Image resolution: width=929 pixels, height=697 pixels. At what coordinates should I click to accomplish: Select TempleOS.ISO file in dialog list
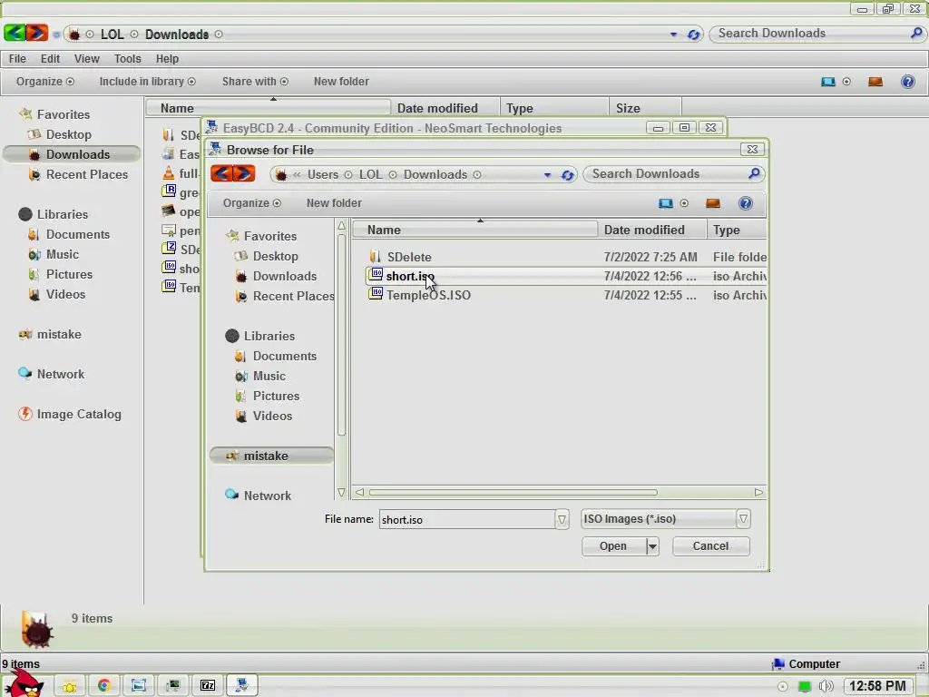pyautogui.click(x=428, y=295)
